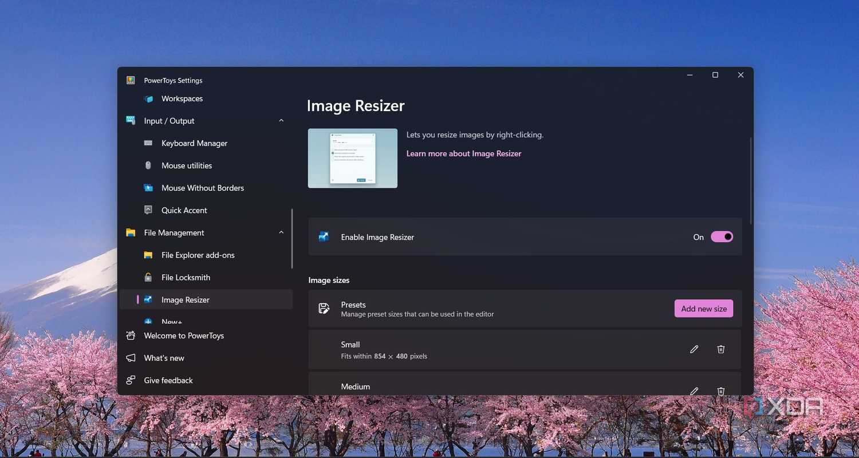Click the What's new megaphone icon
Viewport: 859px width, 458px height.
131,358
